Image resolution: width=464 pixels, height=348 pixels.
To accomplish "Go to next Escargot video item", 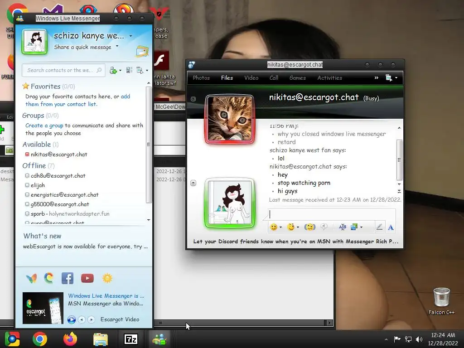I will click(x=91, y=319).
